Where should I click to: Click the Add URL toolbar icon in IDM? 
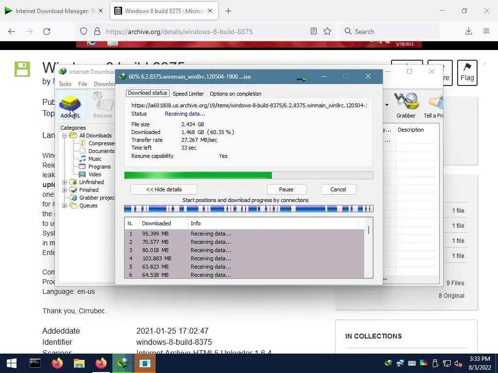(x=70, y=106)
